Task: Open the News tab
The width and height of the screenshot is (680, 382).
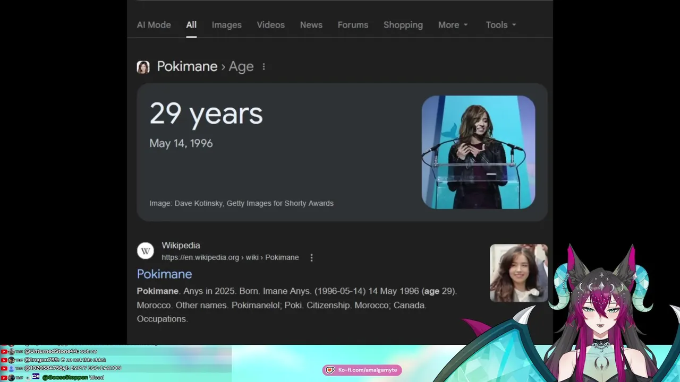Action: [x=311, y=25]
